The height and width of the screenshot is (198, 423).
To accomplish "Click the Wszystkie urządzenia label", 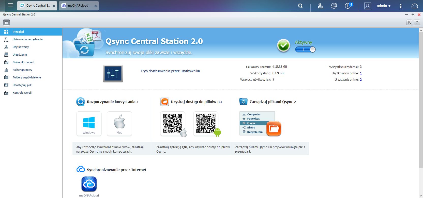I will 344,67.
